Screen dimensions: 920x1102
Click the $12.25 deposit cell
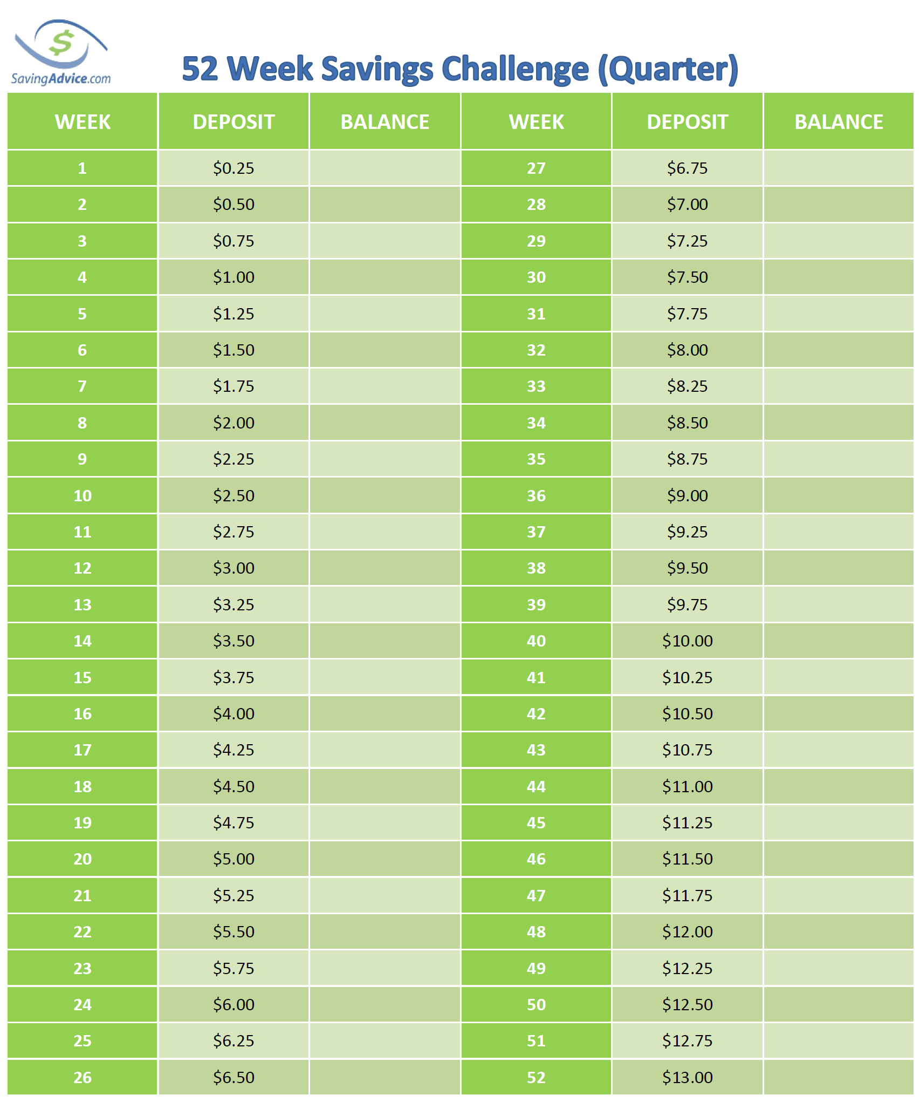687,968
